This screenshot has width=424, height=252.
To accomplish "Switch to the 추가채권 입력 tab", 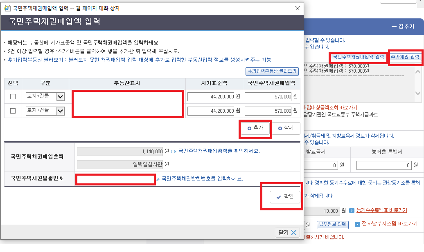I will (405, 58).
